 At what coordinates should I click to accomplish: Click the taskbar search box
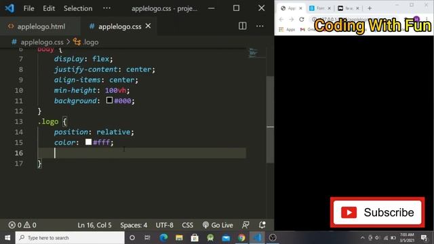tap(70, 238)
